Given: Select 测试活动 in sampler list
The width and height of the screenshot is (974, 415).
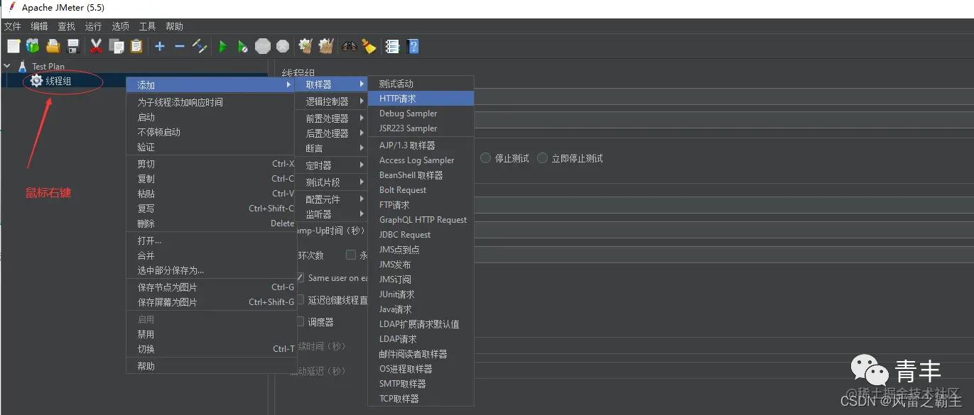Looking at the screenshot, I should (421, 84).
